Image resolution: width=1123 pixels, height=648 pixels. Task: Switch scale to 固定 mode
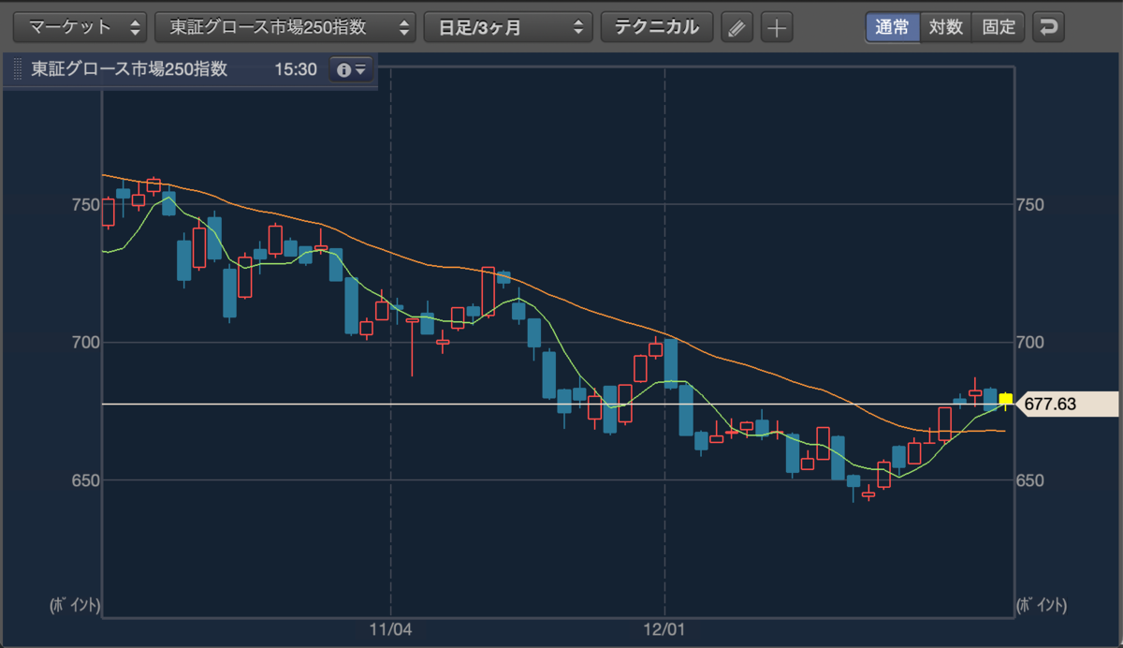pos(999,27)
